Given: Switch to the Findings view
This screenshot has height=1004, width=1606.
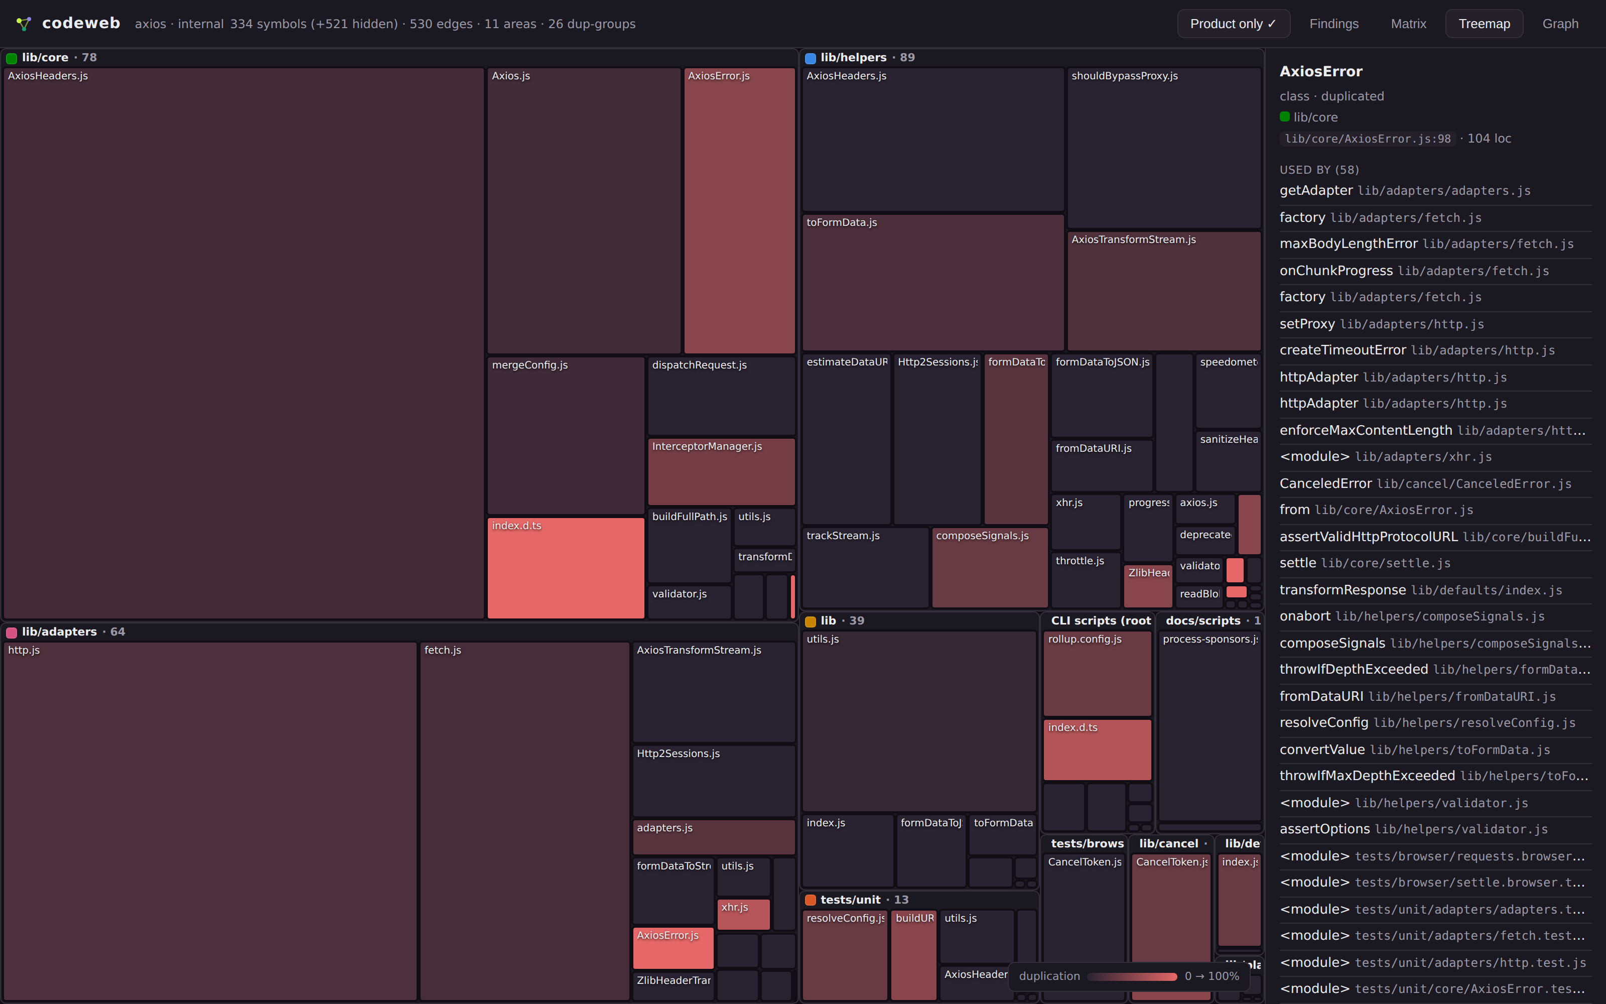Looking at the screenshot, I should click(1334, 24).
